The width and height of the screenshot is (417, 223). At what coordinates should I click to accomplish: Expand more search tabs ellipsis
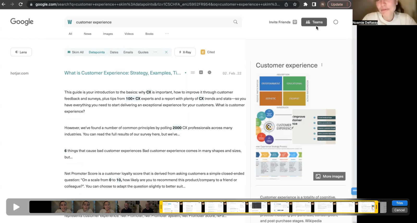(x=167, y=34)
